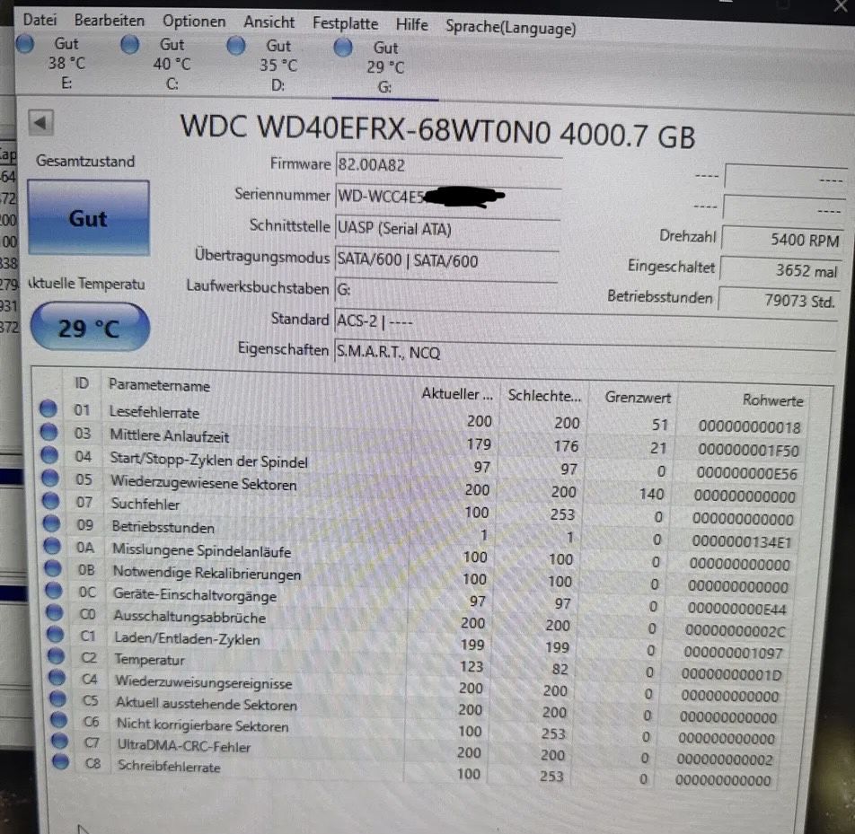Click raw value 000000001F50
The width and height of the screenshot is (855, 834).
748,451
